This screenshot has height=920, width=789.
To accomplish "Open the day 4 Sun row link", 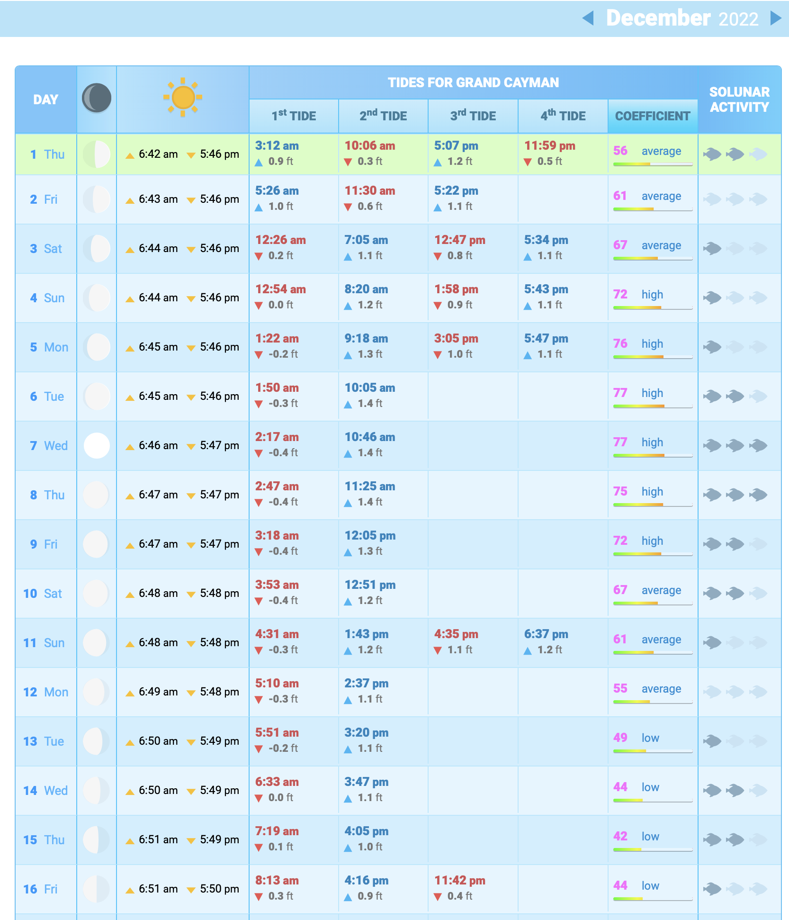I will [x=47, y=298].
